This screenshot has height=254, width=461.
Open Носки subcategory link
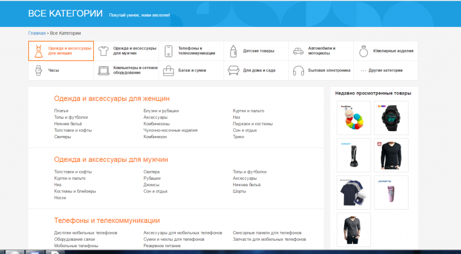pyautogui.click(x=60, y=198)
